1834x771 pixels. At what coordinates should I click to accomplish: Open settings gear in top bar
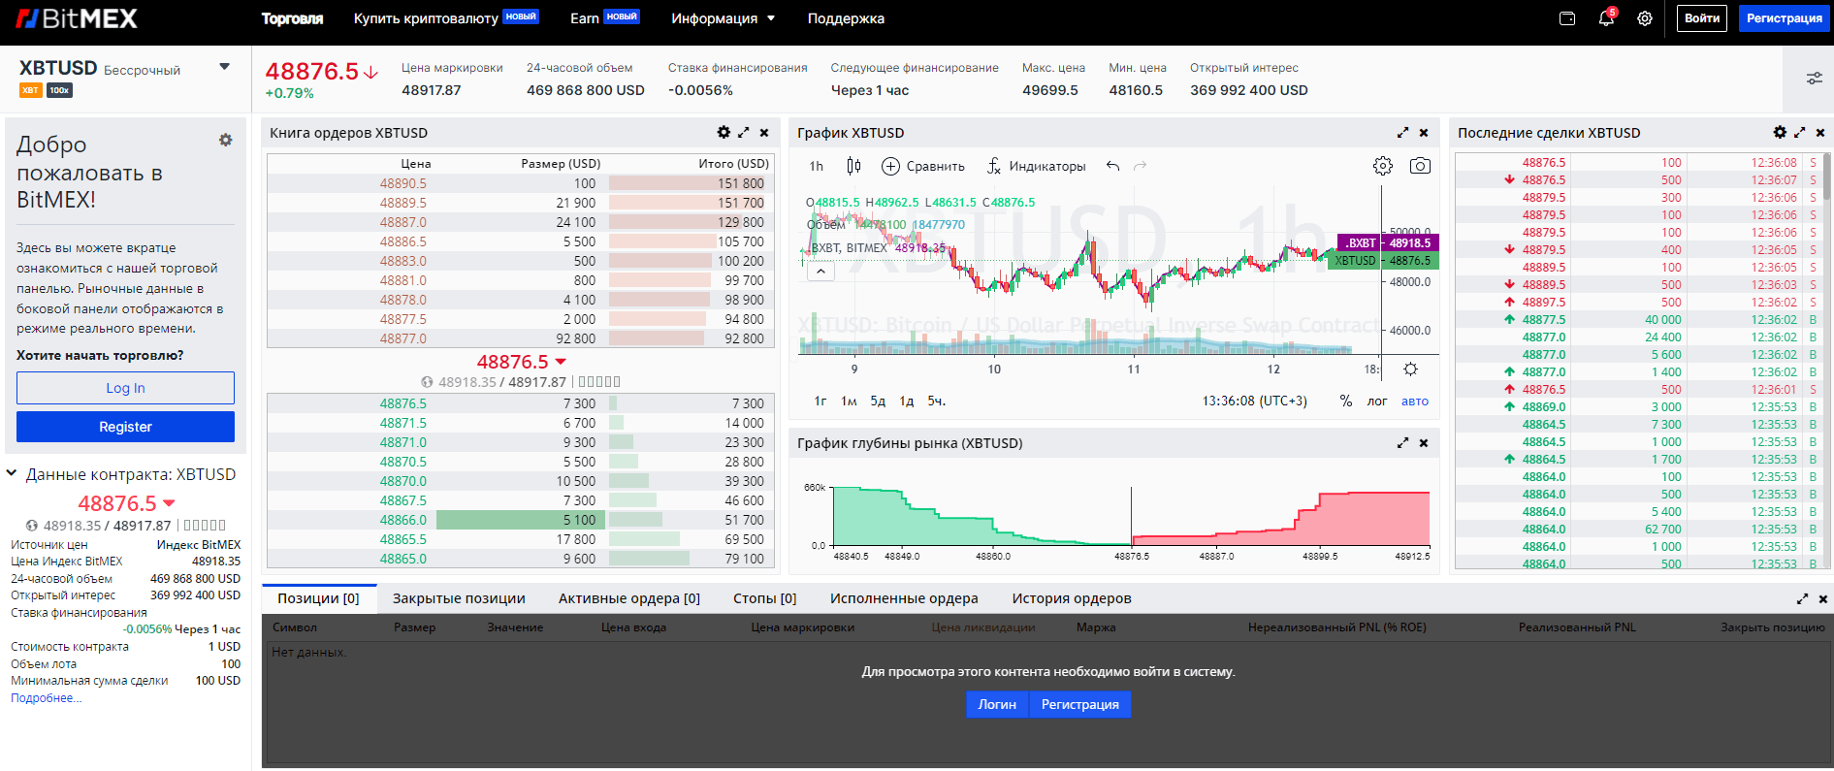point(1645,18)
